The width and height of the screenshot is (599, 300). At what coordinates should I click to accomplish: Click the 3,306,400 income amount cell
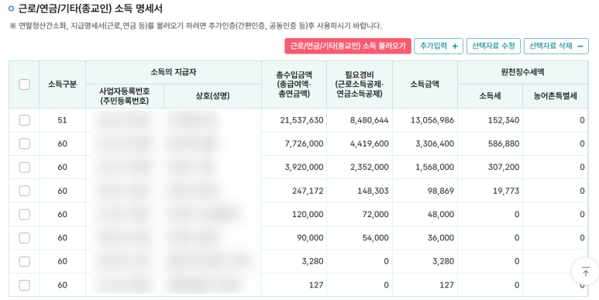pos(425,143)
